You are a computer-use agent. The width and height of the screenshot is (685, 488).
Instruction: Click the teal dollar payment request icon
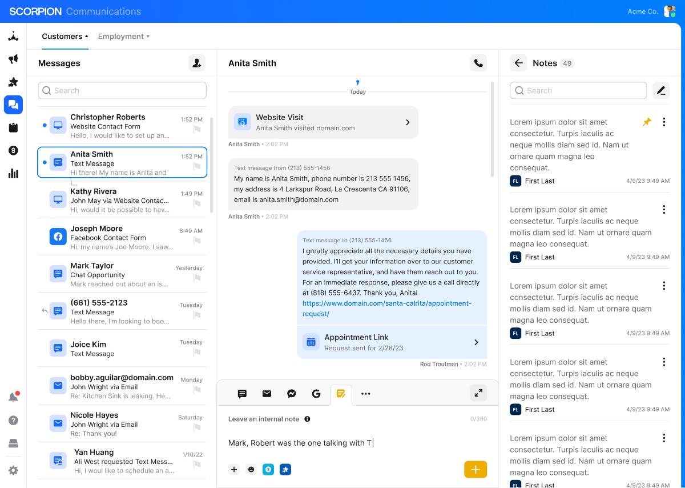tap(268, 470)
